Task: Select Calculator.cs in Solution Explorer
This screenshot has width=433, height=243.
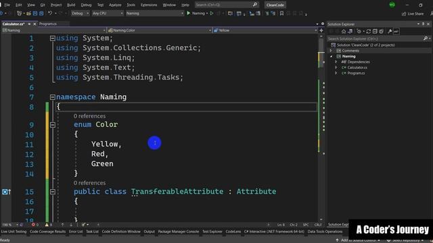Action: (x=357, y=67)
